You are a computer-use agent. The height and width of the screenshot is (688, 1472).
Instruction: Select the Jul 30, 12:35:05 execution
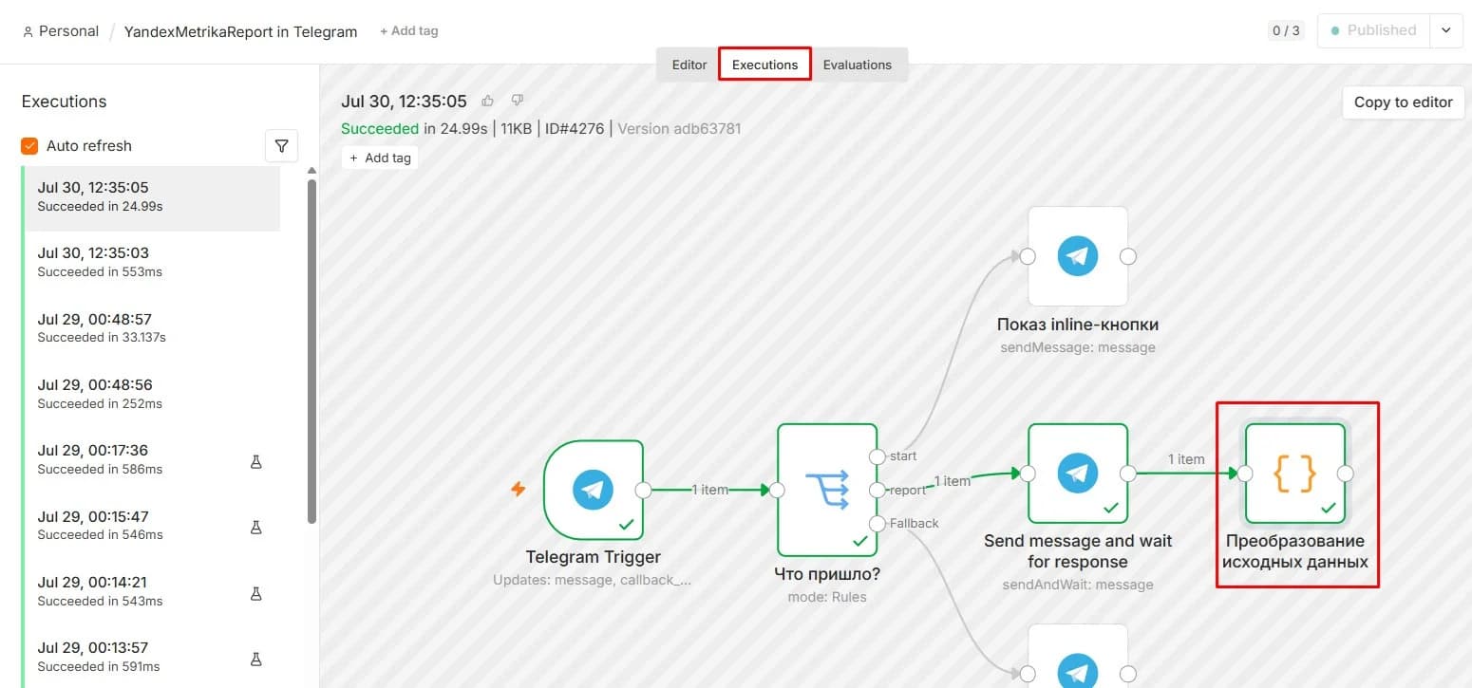coord(153,198)
